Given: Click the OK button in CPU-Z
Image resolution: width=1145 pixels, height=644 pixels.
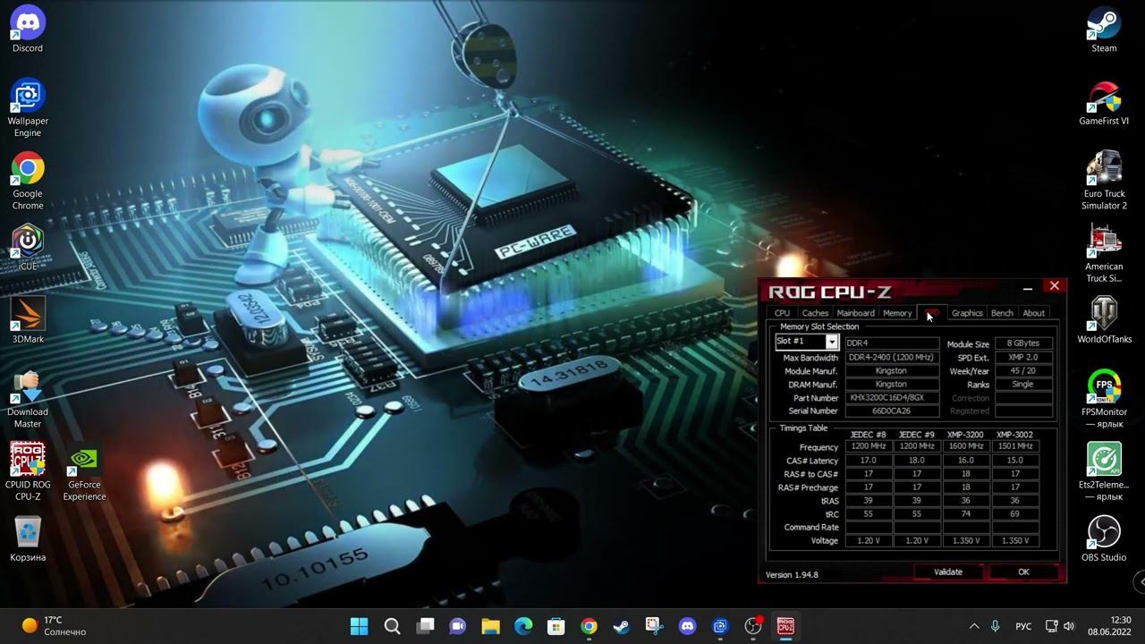Looking at the screenshot, I should (1023, 572).
